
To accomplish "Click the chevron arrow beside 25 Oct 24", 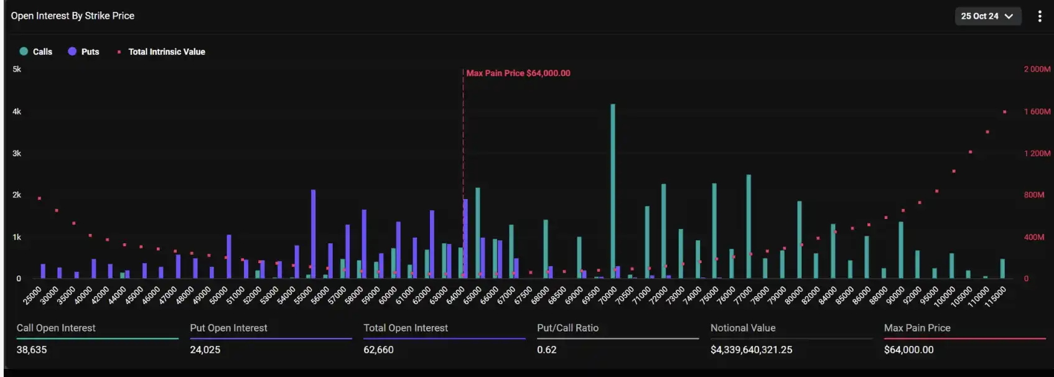I will [1009, 16].
